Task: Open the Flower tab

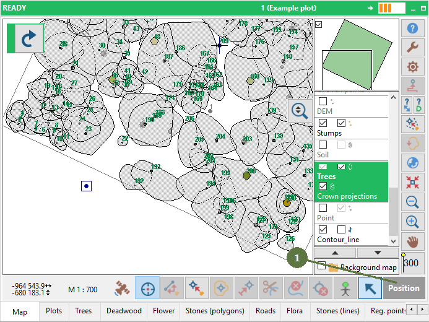Action: 163,311
